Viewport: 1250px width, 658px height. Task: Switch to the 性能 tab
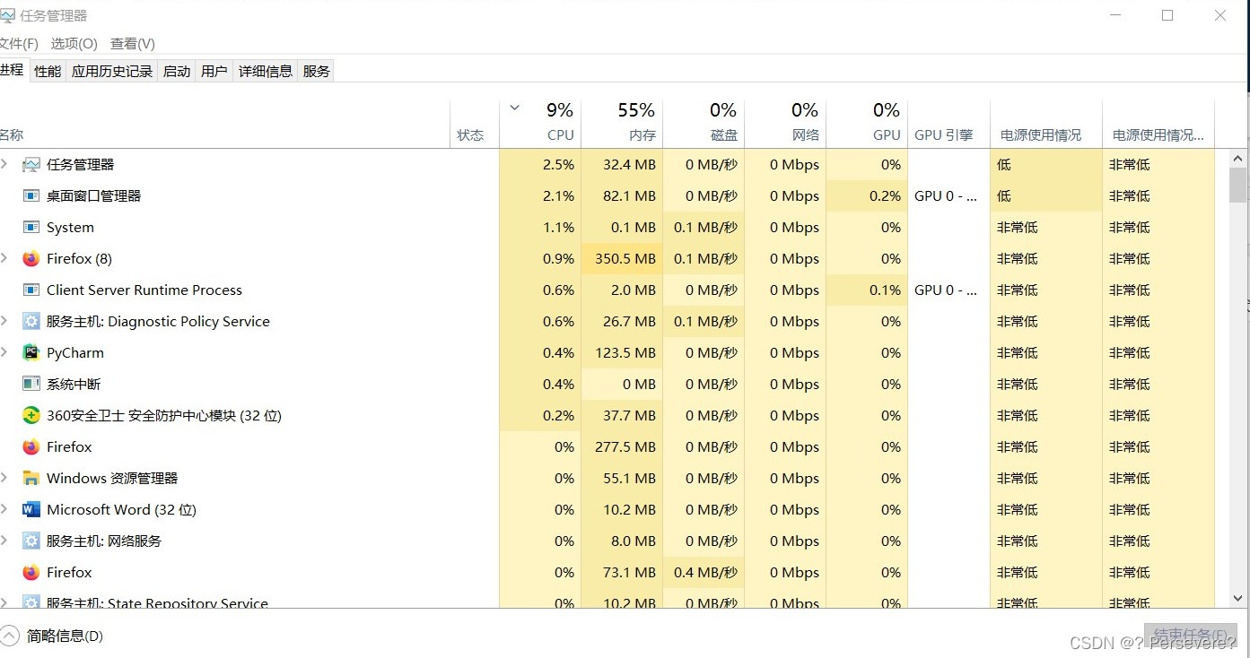coord(48,71)
